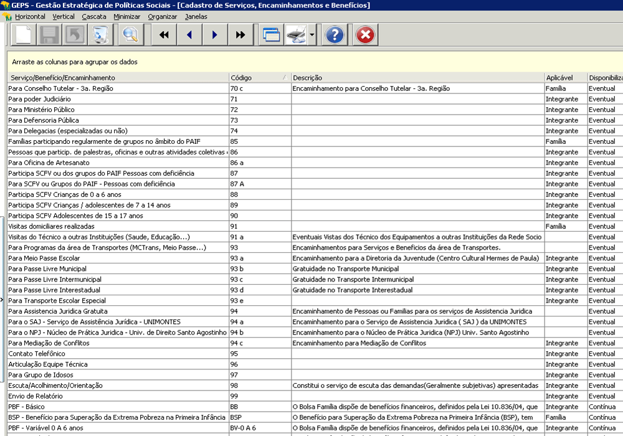Select the 'Para Mediação de Conflitos' row
Image resolution: width=623 pixels, height=436 pixels.
315,343
